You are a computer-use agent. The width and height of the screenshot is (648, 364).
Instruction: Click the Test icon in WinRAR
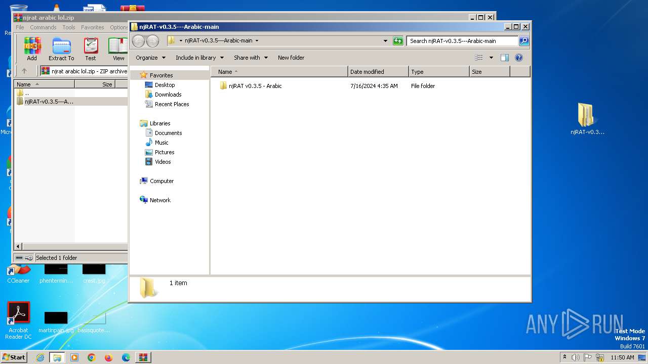pyautogui.click(x=91, y=49)
